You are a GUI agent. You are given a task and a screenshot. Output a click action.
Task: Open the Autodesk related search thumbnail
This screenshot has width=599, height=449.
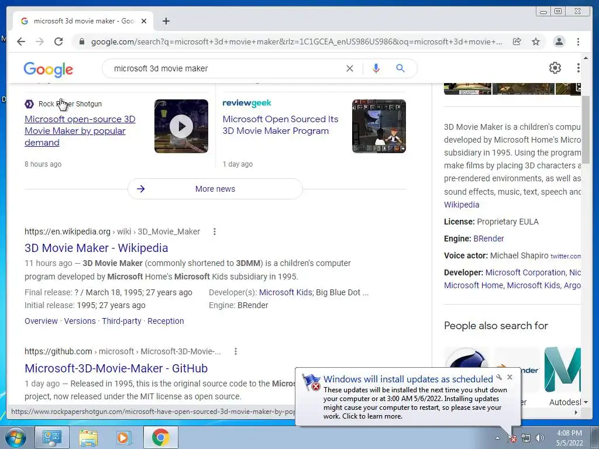[563, 371]
